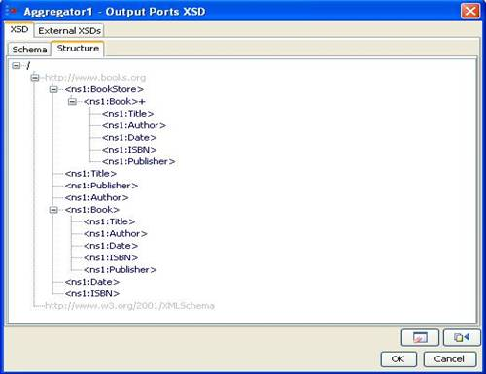Select <ns1:ISBN> under standalone Book node
Image resolution: width=486 pixels, height=374 pixels.
(111, 257)
